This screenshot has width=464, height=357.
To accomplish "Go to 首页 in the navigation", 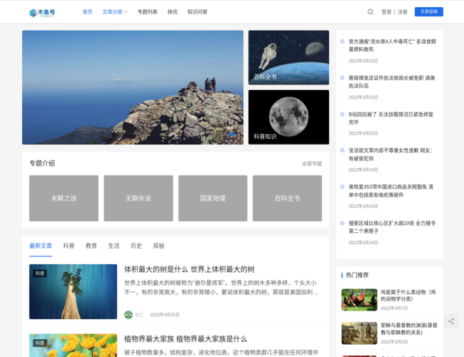I will [87, 12].
